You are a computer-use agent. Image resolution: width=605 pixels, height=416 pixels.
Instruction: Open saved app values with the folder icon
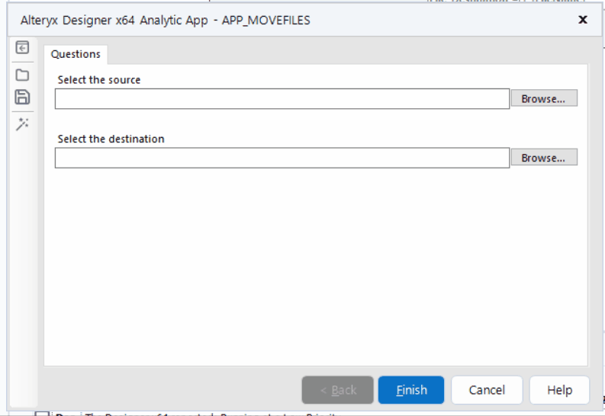pos(22,75)
